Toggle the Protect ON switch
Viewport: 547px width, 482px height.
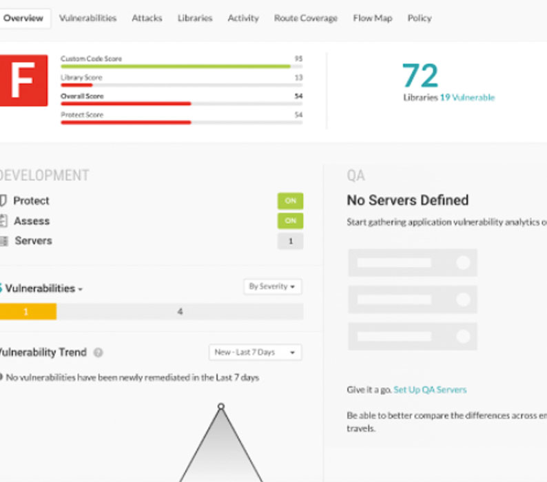290,201
